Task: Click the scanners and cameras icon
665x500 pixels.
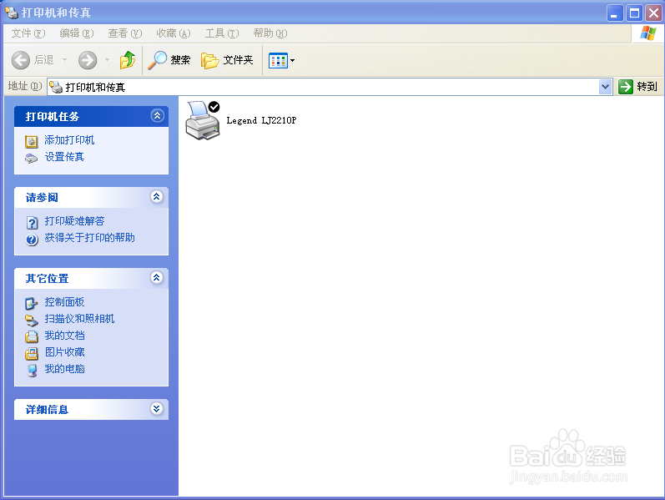Action: (32, 321)
